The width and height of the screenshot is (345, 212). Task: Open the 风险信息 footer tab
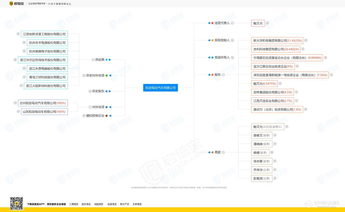[x=99, y=204]
